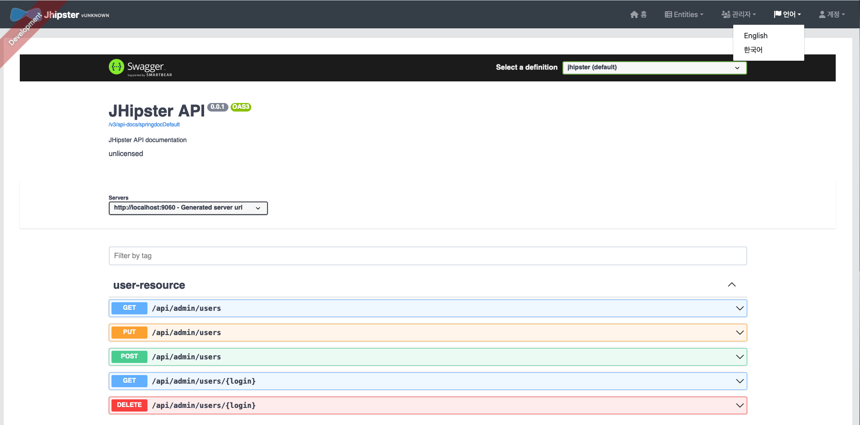
Task: Collapse the user-resource section arrow
Action: [x=732, y=285]
